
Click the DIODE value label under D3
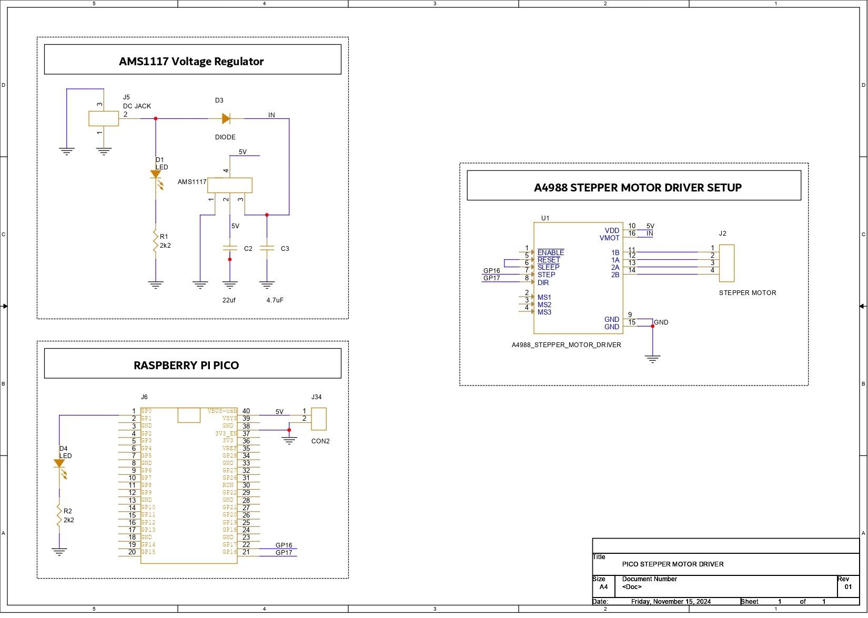pyautogui.click(x=225, y=137)
